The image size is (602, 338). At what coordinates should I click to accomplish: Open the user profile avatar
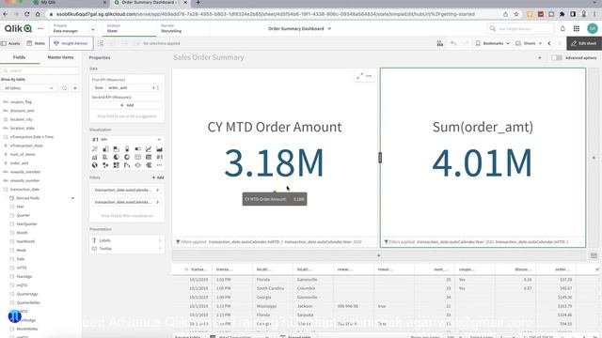[x=593, y=28]
